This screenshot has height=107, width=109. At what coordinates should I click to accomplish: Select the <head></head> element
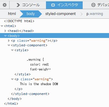pos(21,31)
